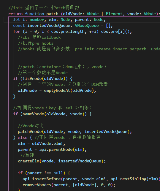The image size is (160, 191).
Task: Click 'api.parentNode' call
Action: point(56,150)
